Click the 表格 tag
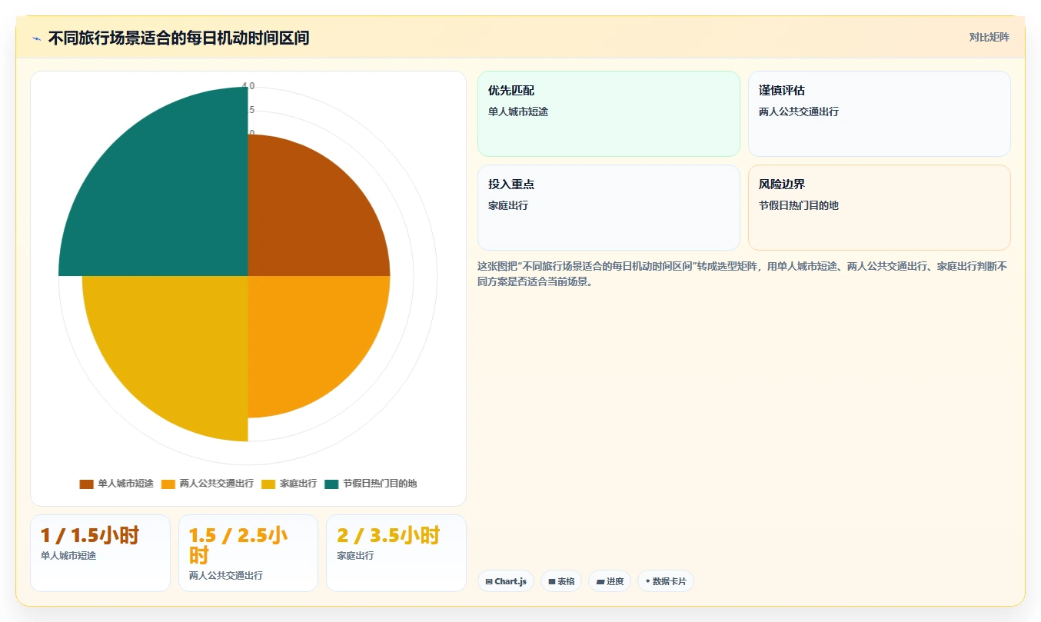 pos(561,581)
